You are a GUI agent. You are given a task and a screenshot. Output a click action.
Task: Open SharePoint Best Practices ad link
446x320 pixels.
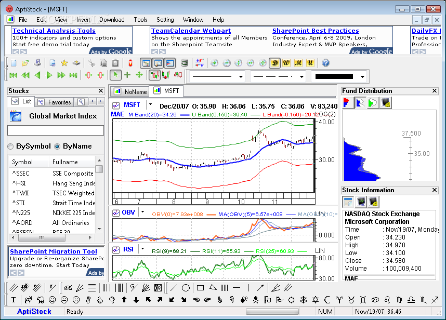coord(316,31)
